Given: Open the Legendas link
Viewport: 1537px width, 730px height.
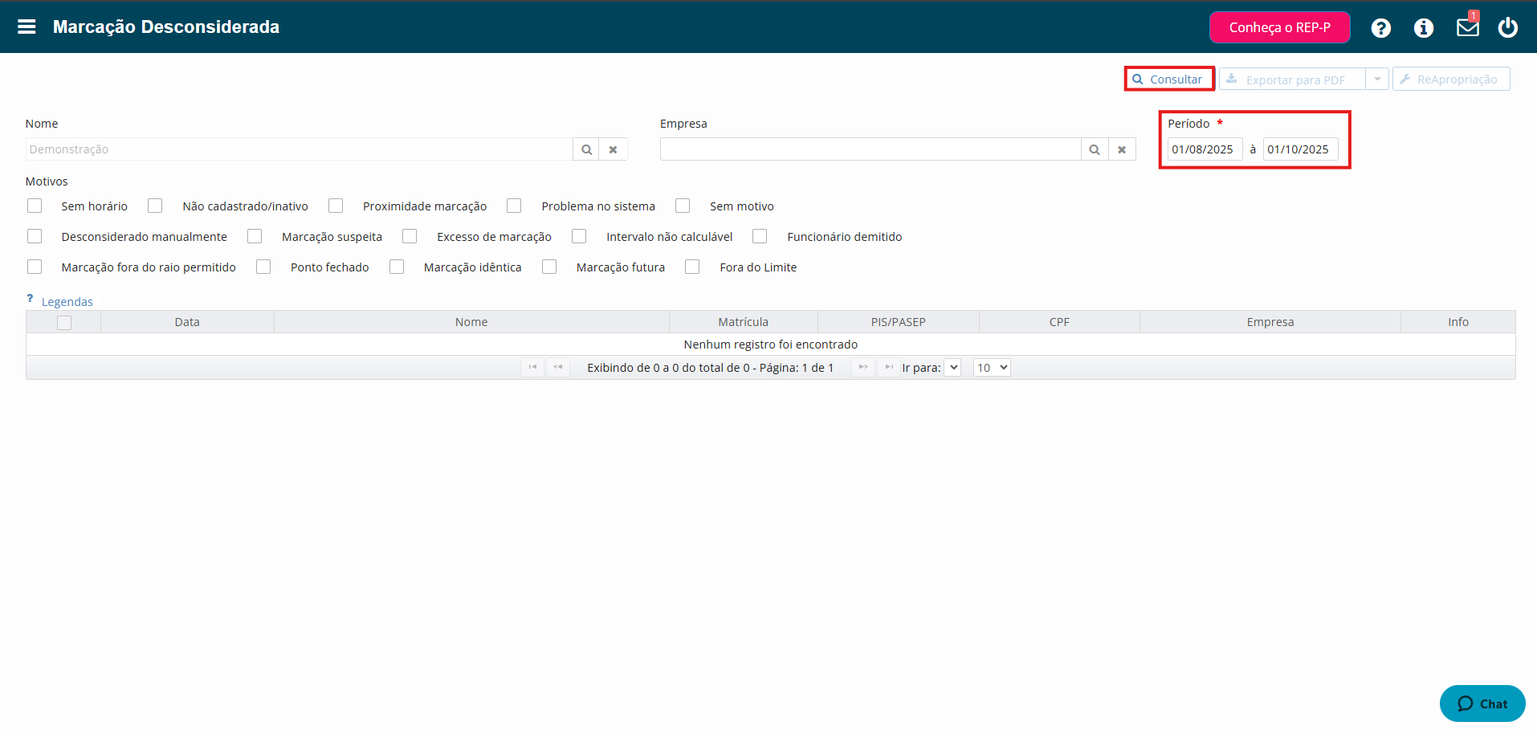Looking at the screenshot, I should (67, 302).
